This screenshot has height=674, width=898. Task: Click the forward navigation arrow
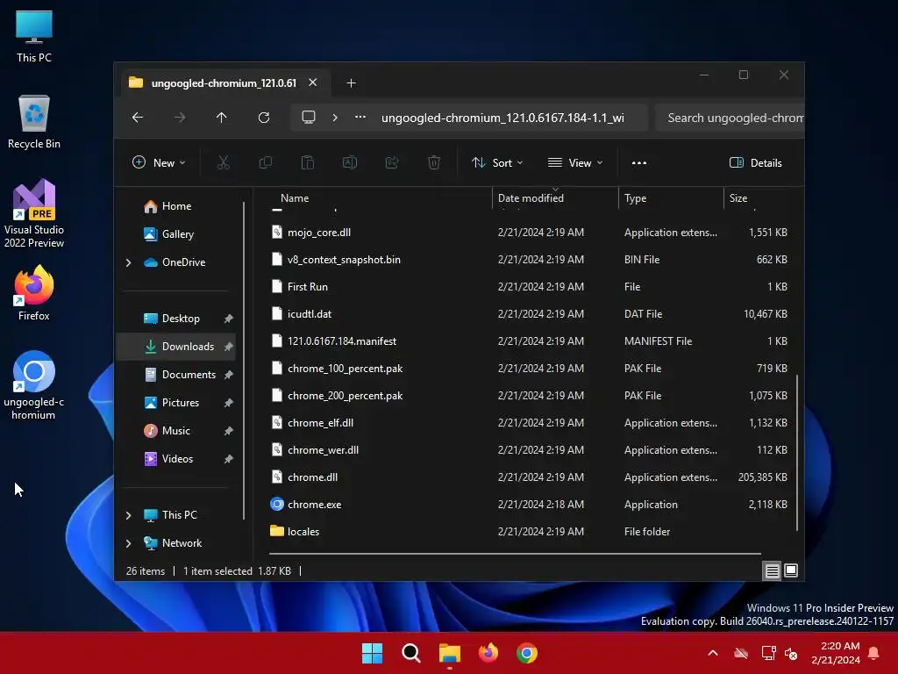[x=180, y=118]
